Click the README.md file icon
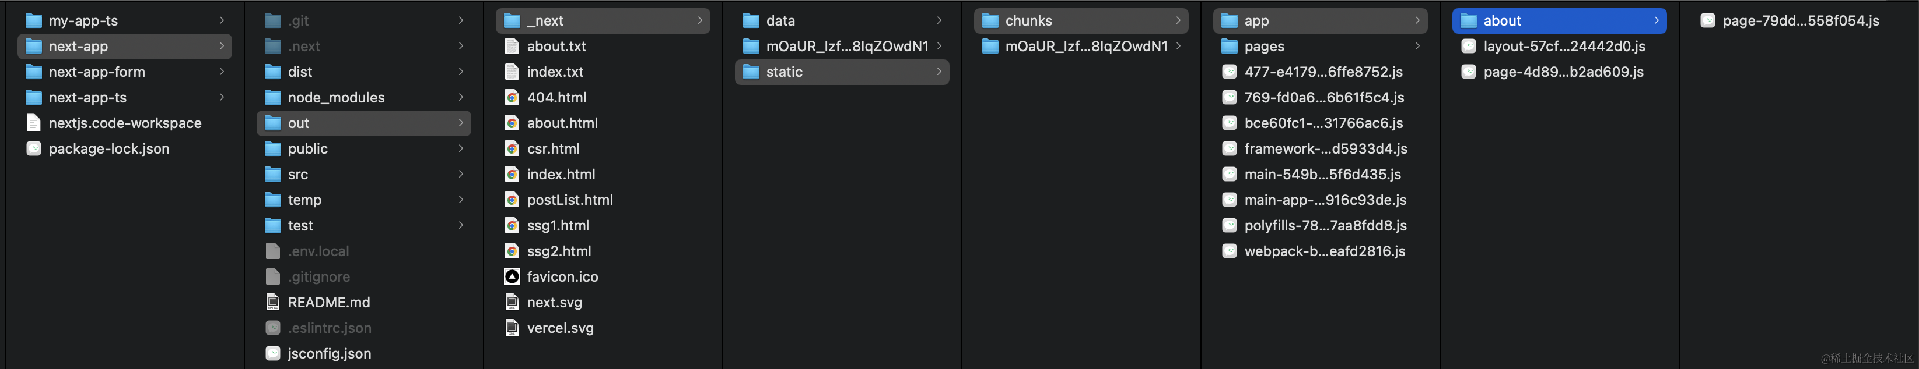 pos(274,303)
